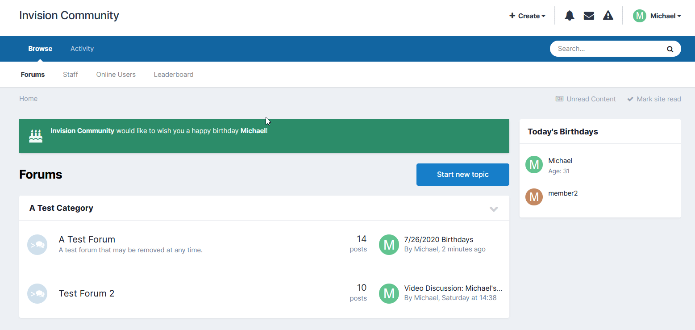
Task: Open the reports warning triangle icon
Action: pos(608,16)
